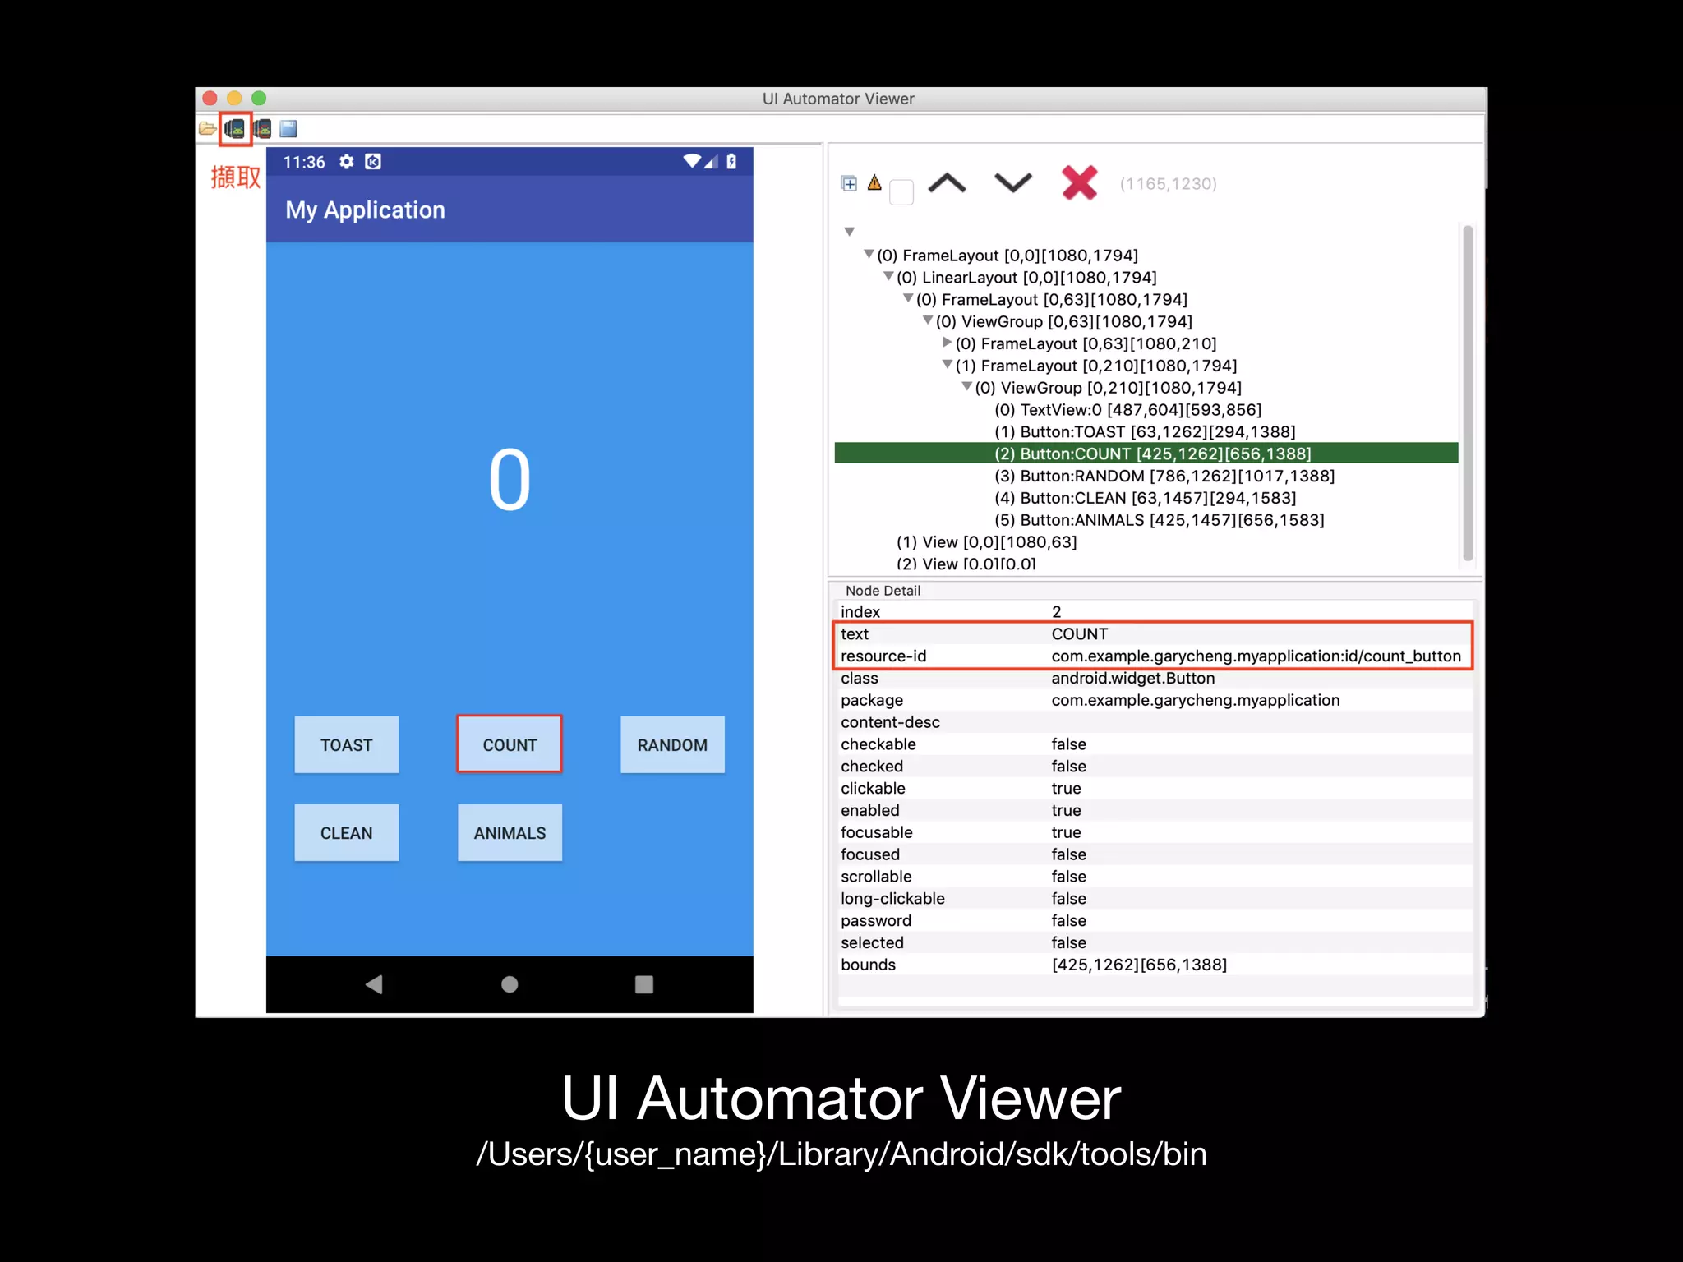Click the text property value COUNT

[x=1080, y=634]
